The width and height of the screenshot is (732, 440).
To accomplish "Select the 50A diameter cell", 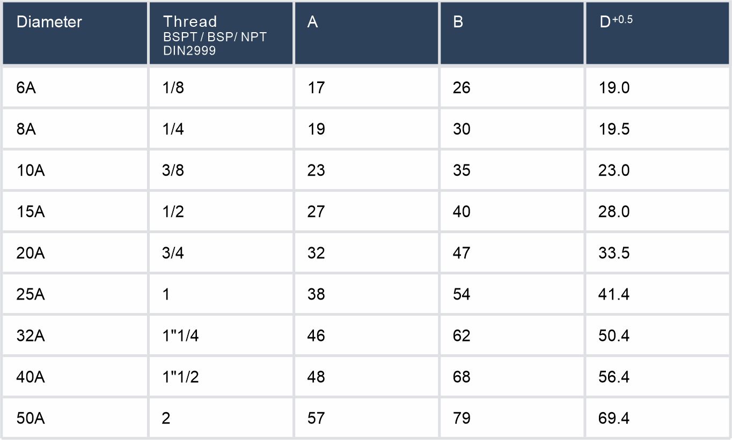I will click(31, 418).
